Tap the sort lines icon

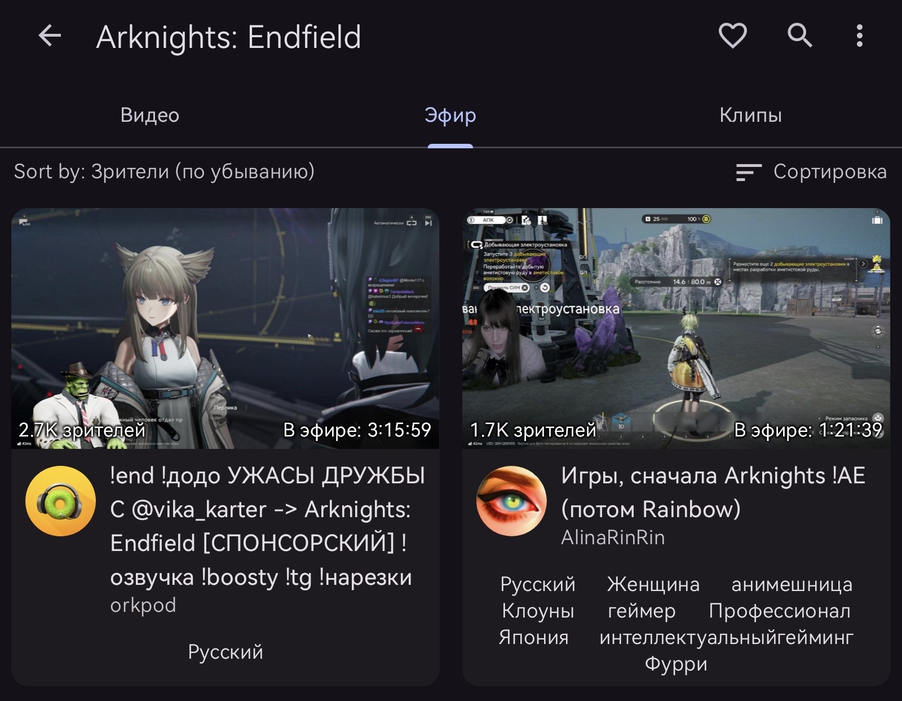[x=749, y=172]
